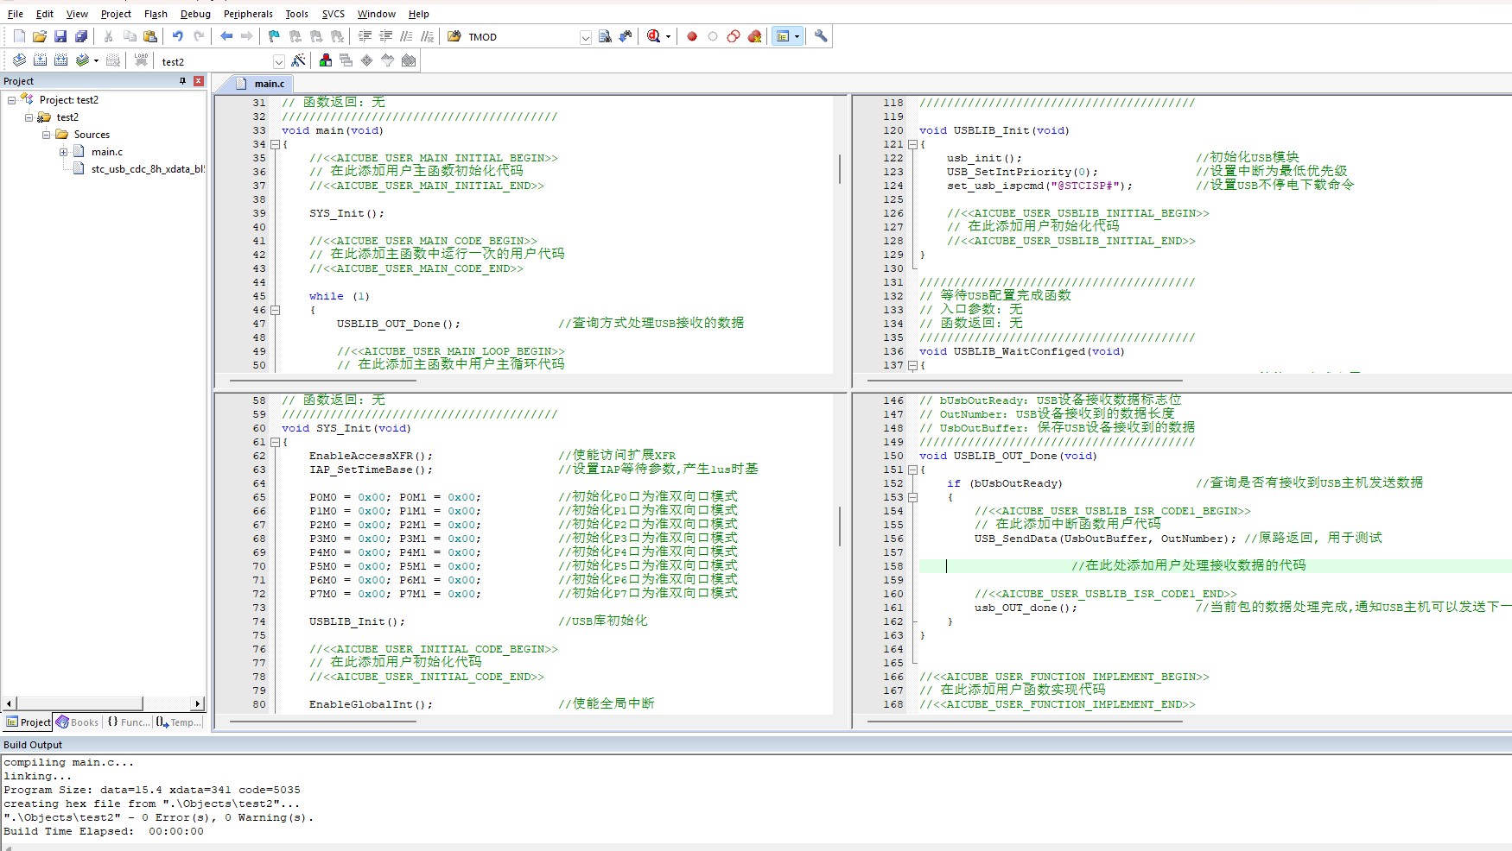Click the EnableGlobalInt() line 80

click(371, 704)
